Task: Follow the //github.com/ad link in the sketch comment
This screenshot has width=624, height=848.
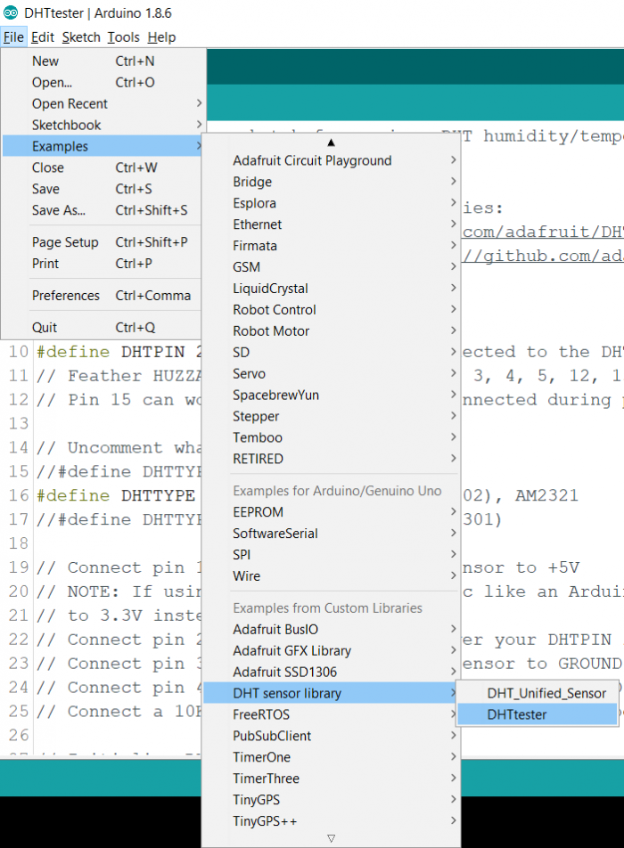Action: click(x=543, y=256)
